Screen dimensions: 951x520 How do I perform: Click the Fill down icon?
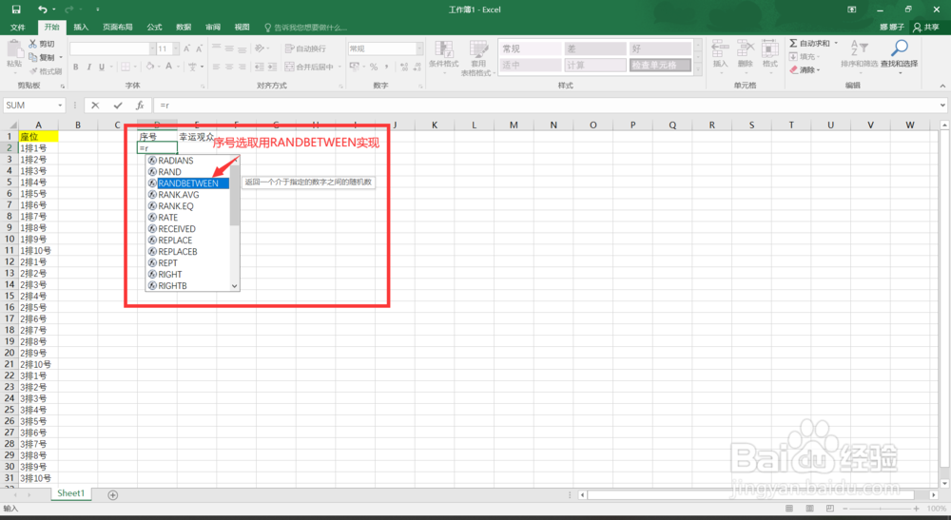(793, 56)
